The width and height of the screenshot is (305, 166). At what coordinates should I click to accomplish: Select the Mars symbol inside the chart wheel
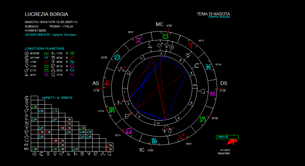coord(160,45)
